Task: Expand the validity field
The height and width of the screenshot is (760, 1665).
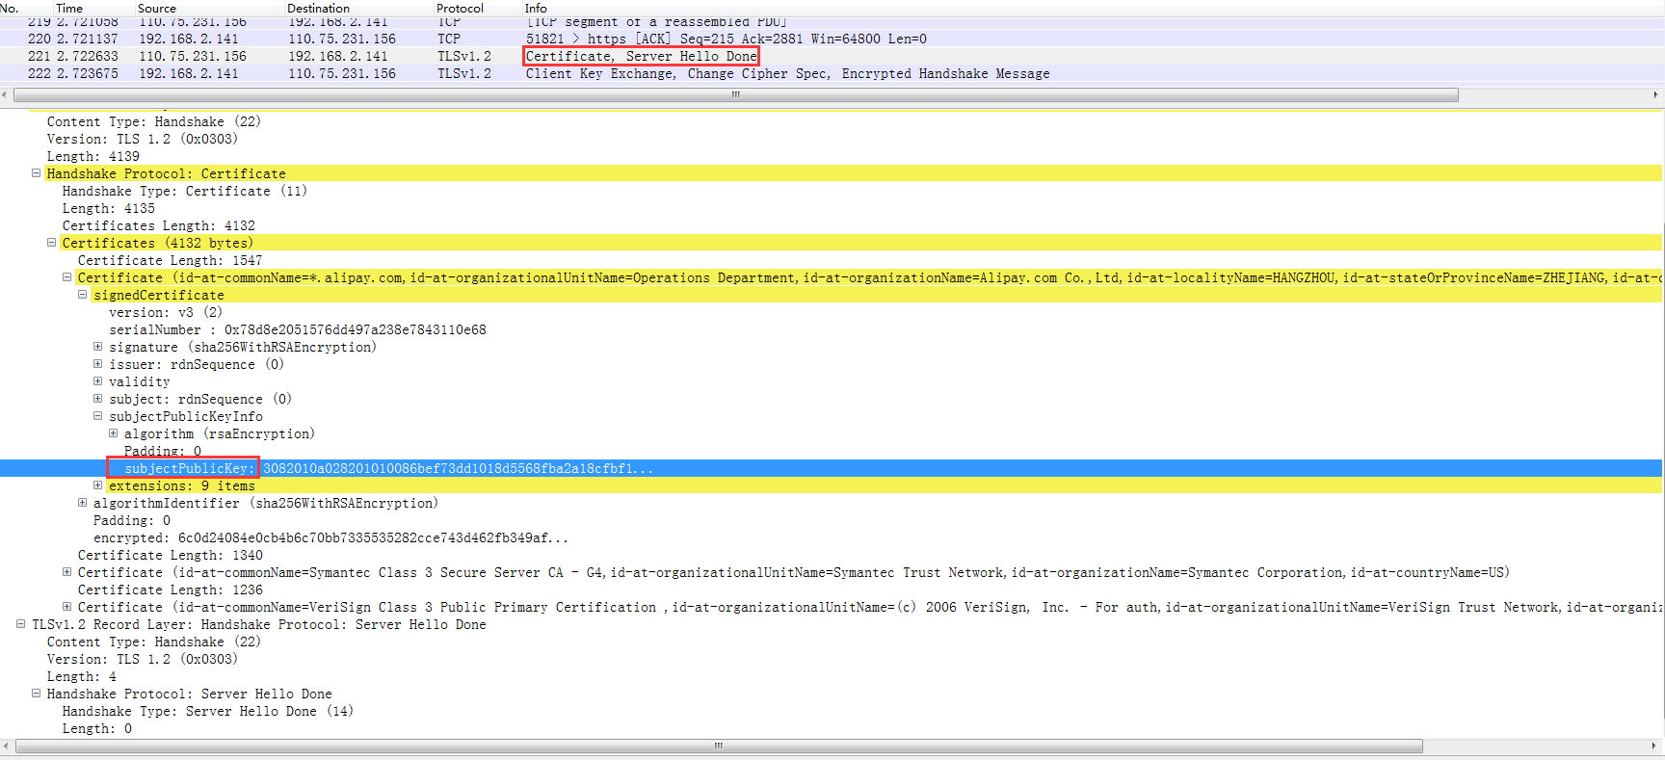Action: (x=97, y=381)
